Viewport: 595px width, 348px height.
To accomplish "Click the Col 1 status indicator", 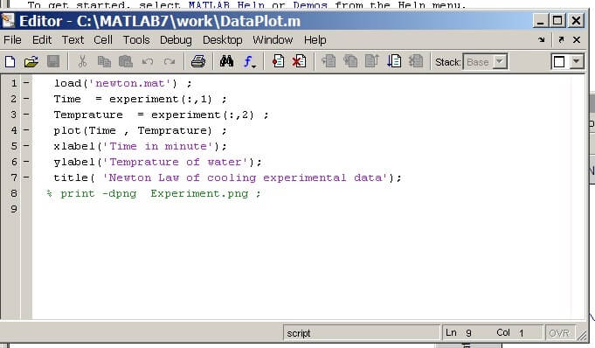I will pos(510,333).
